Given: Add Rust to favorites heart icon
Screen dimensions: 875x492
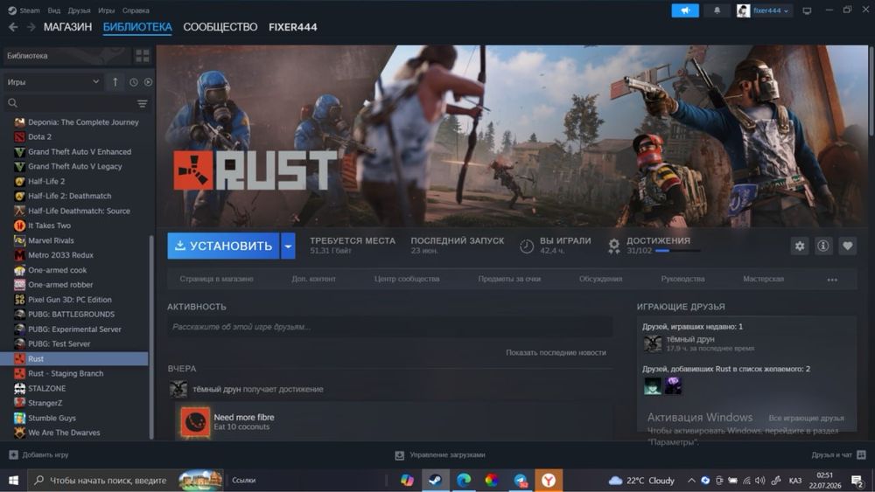Looking at the screenshot, I should [847, 246].
